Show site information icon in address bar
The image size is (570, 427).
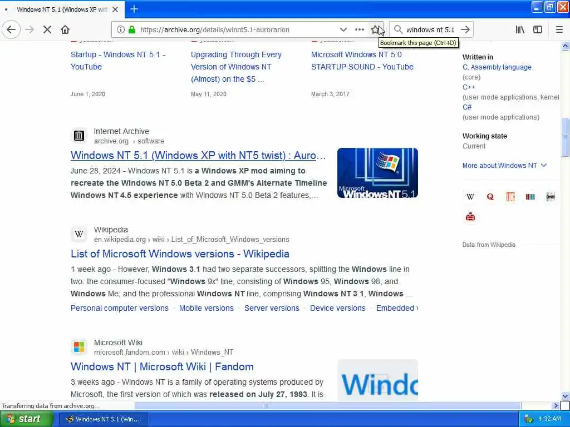coord(121,30)
